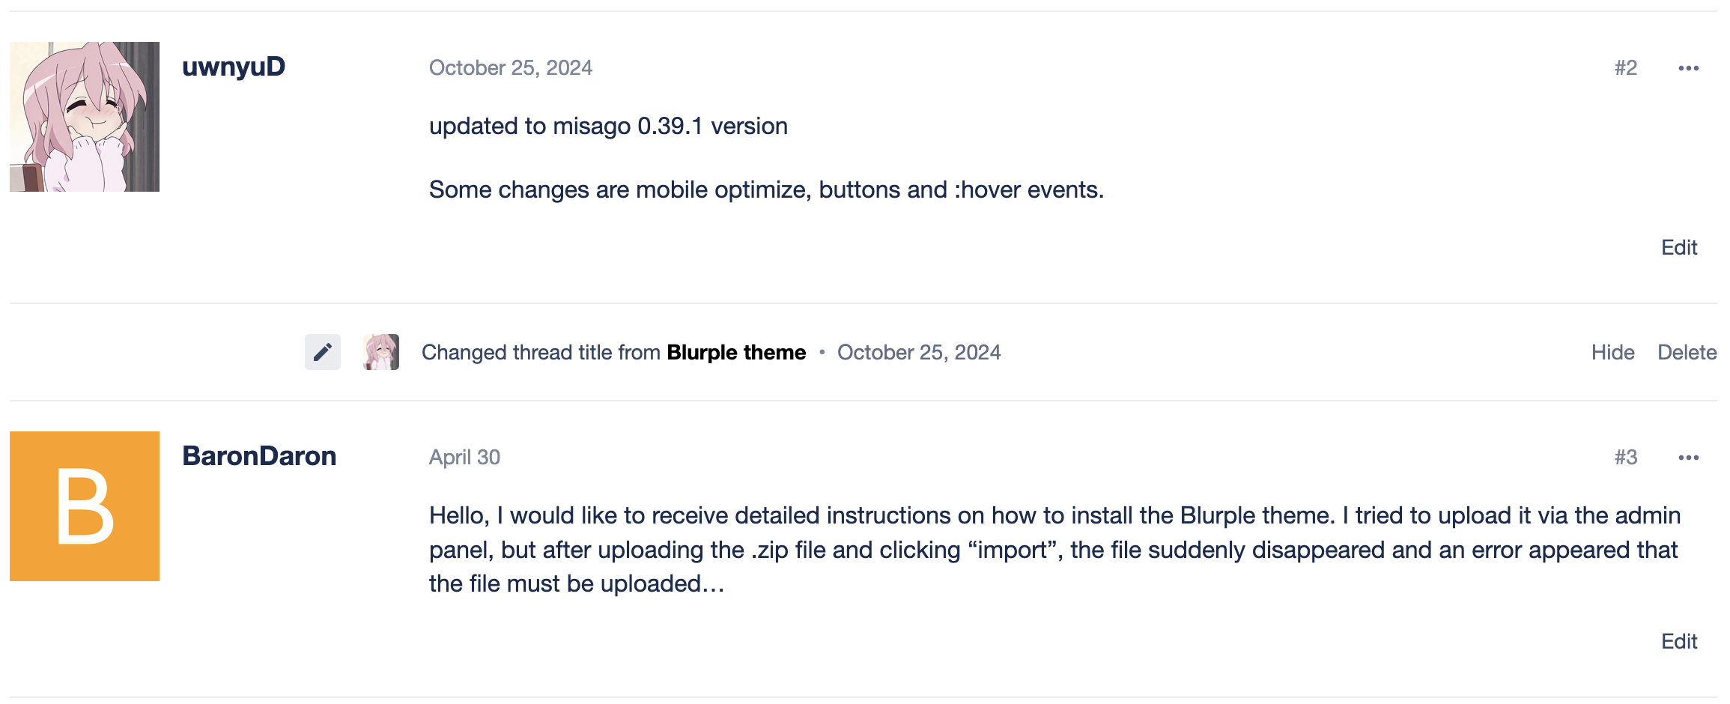Click the small avatar beside the title change event
The height and width of the screenshot is (704, 1730).
[x=381, y=352]
